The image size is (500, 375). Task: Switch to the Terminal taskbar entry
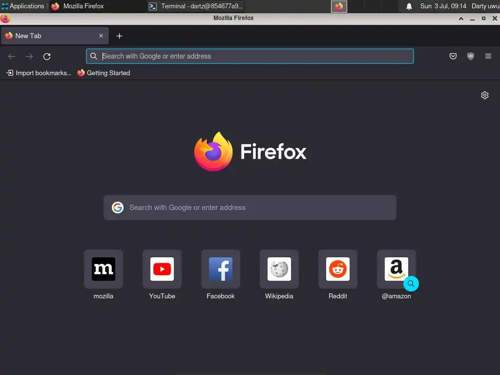click(x=196, y=6)
